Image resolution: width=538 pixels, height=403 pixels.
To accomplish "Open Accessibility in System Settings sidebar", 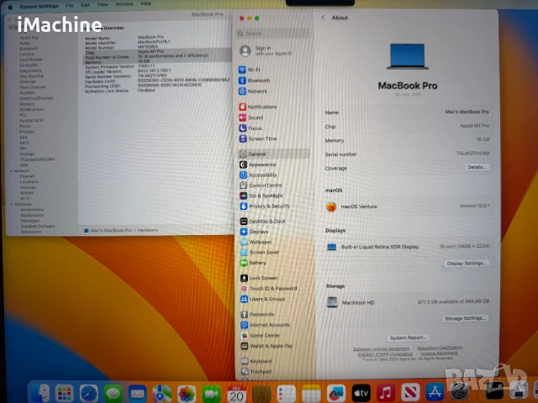I will [x=258, y=175].
